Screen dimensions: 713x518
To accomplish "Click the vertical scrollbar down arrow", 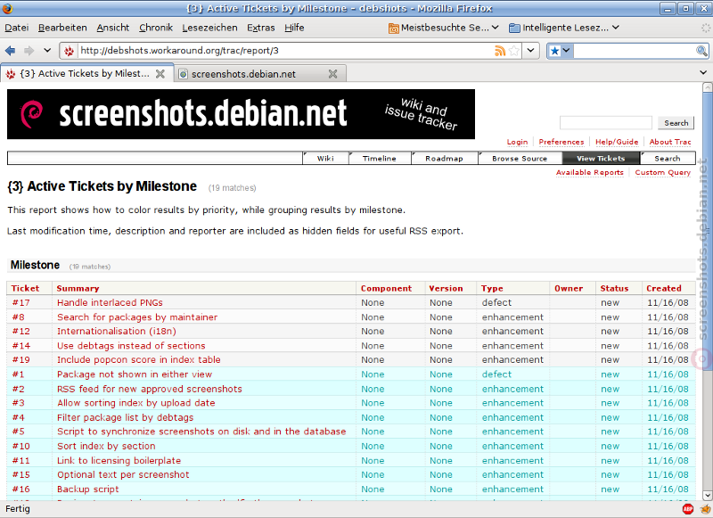I will 707,495.
